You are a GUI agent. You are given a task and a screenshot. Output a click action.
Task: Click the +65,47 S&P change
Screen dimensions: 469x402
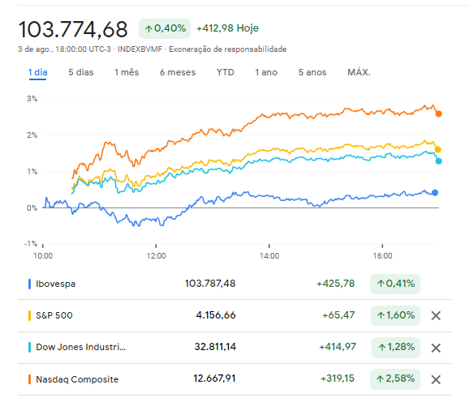(338, 315)
